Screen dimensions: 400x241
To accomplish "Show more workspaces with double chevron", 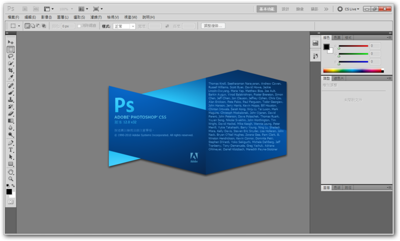I will pos(326,9).
